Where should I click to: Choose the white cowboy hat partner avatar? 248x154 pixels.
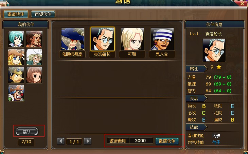[x=34, y=57]
